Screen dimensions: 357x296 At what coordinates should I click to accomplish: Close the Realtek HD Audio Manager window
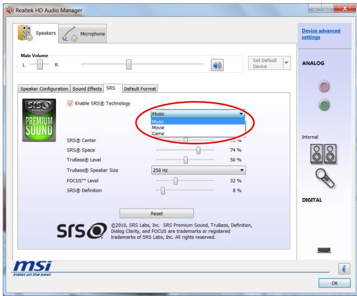345,8
